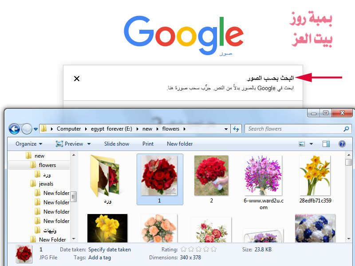Click the navigation pane scrollbar thumb

tap(74, 196)
